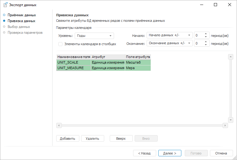Go to 'Приёмник данных' wizard step
237x160 pixels.
[x=22, y=15]
